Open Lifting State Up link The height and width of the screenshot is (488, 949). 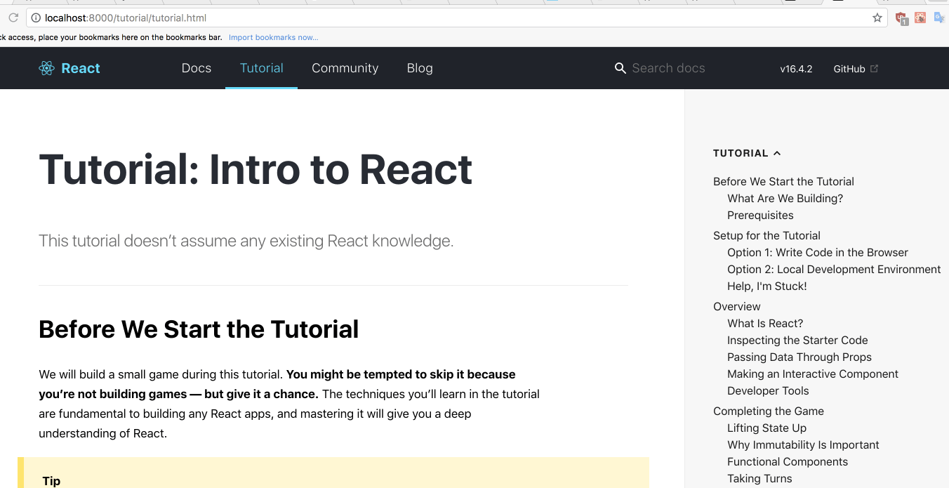(766, 428)
